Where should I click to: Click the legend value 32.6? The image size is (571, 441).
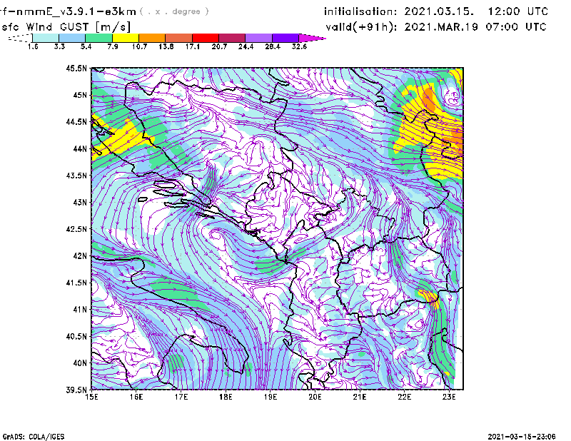point(299,46)
